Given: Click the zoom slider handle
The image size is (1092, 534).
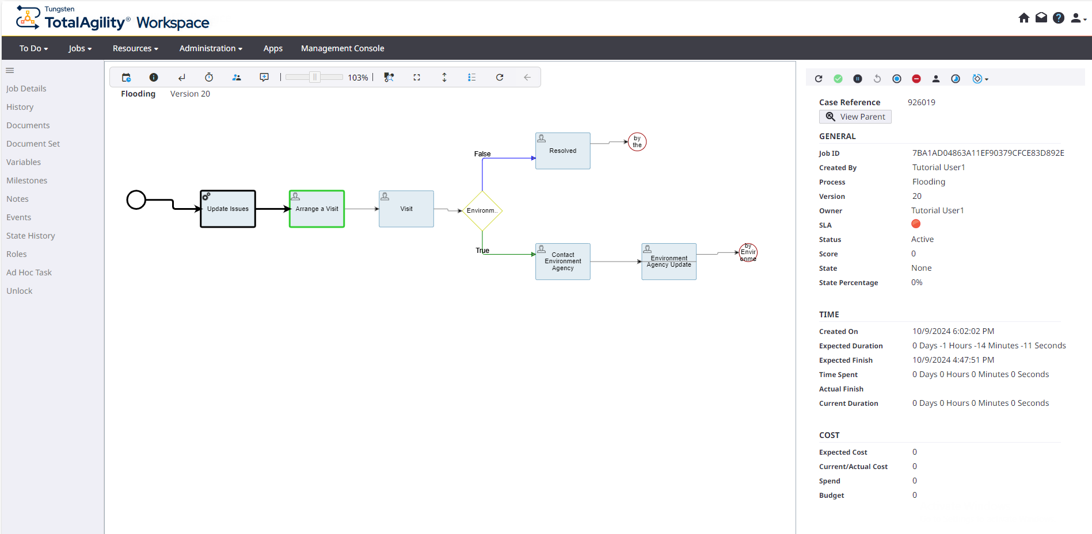Looking at the screenshot, I should [315, 78].
